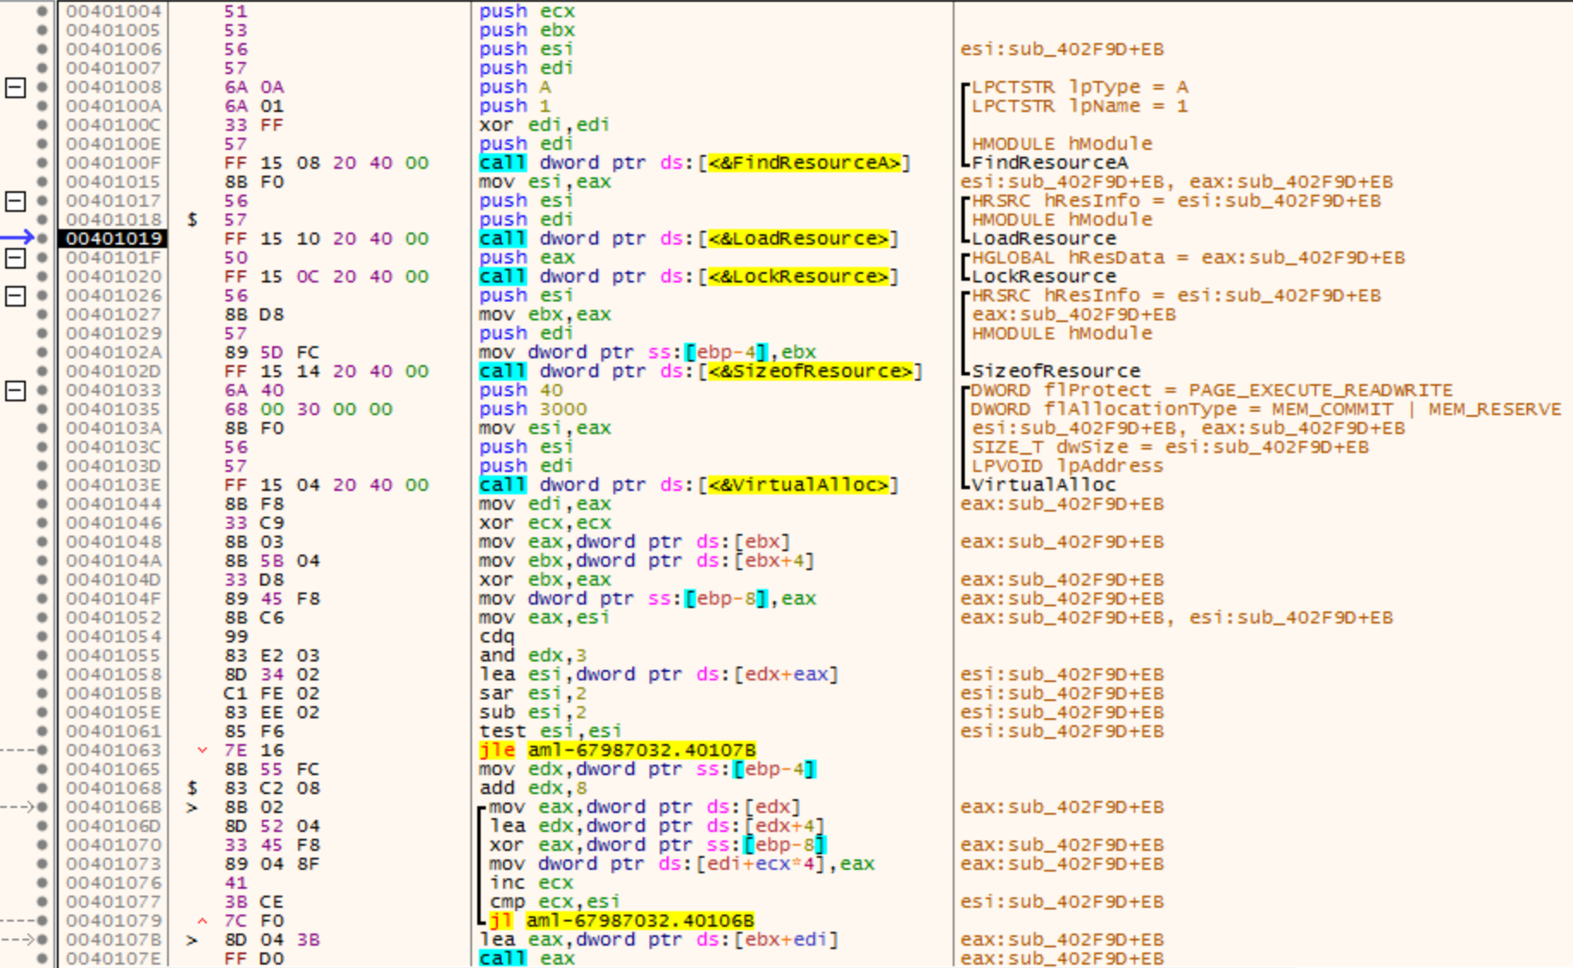The image size is (1573, 968).
Task: Click the blue EIP arrow at 00401019
Action: pyautogui.click(x=17, y=238)
